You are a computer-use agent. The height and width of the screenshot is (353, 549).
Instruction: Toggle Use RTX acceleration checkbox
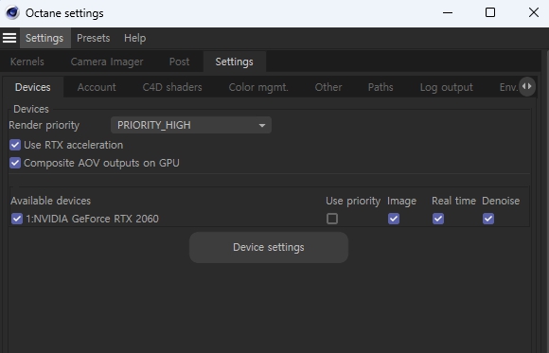coord(15,145)
